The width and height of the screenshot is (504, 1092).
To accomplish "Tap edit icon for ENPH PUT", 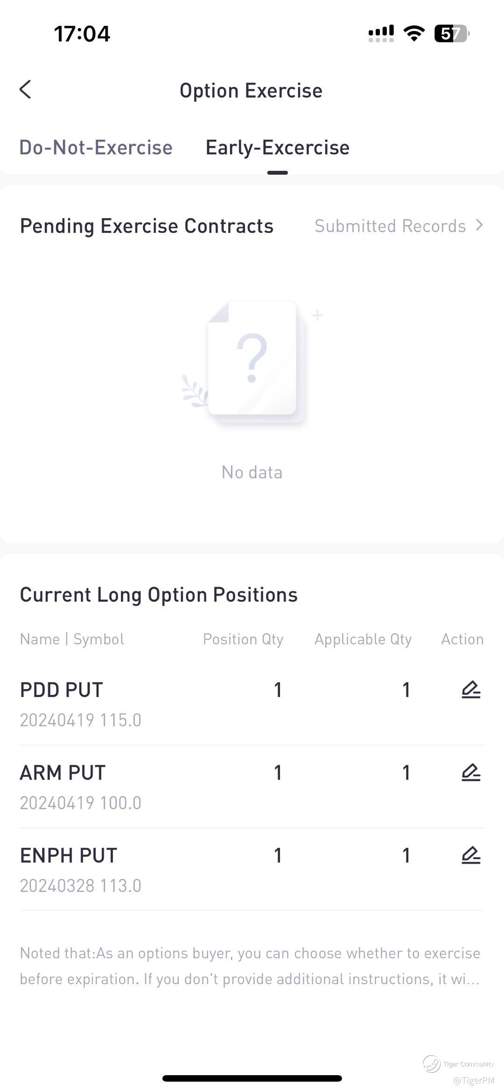I will click(x=471, y=855).
